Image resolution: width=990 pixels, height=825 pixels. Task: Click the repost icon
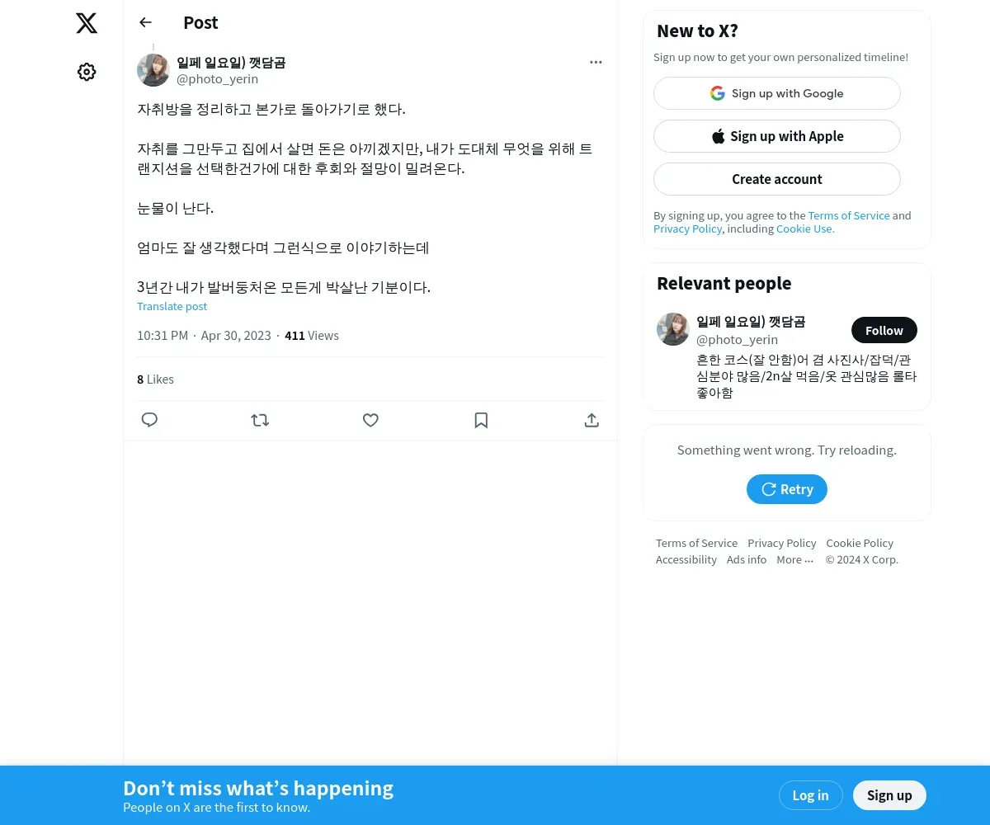(260, 420)
